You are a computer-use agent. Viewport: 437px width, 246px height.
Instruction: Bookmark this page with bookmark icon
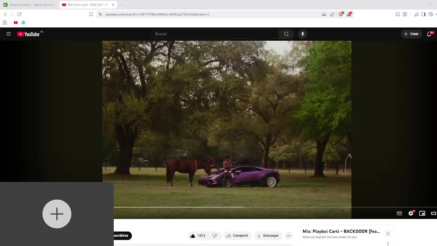(91, 14)
